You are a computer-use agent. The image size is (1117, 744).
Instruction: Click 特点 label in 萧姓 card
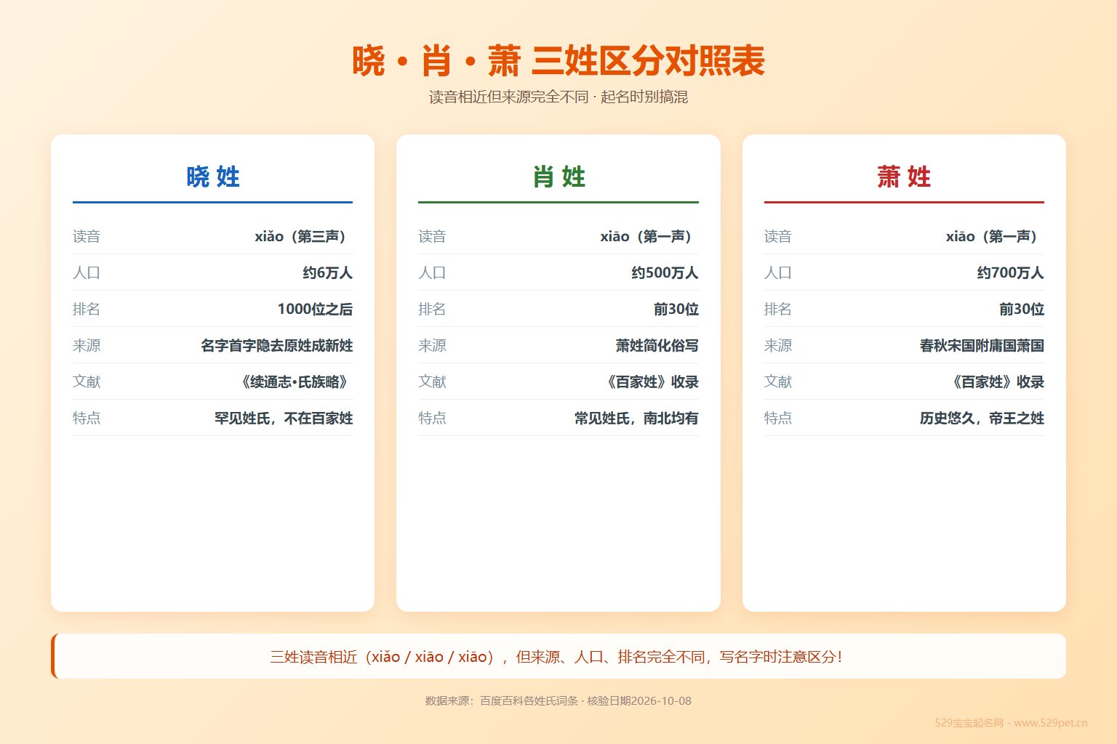coord(777,418)
